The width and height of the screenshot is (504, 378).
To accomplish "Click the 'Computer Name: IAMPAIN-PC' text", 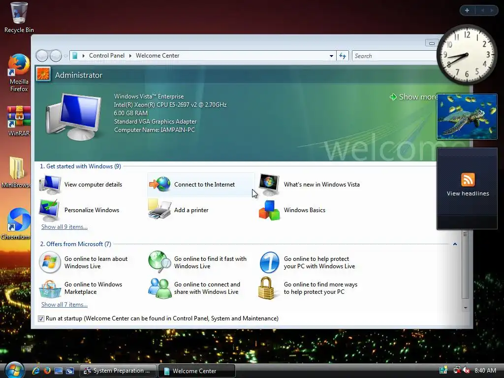I will pyautogui.click(x=154, y=130).
